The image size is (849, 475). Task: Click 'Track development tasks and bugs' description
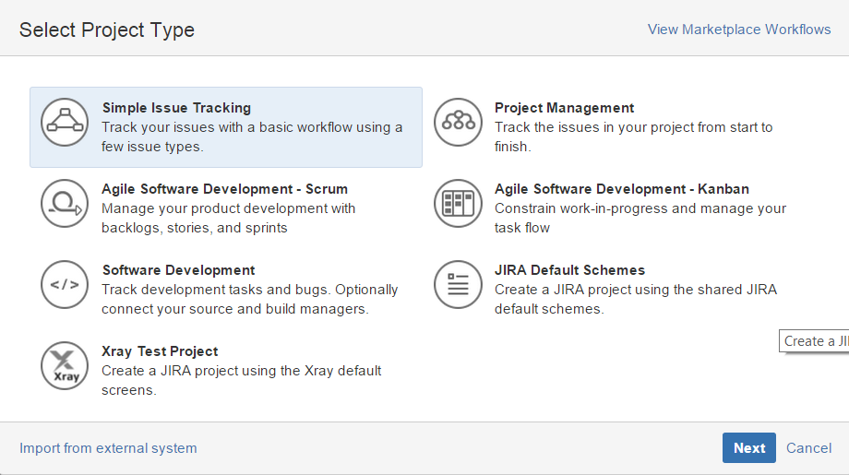tap(249, 299)
